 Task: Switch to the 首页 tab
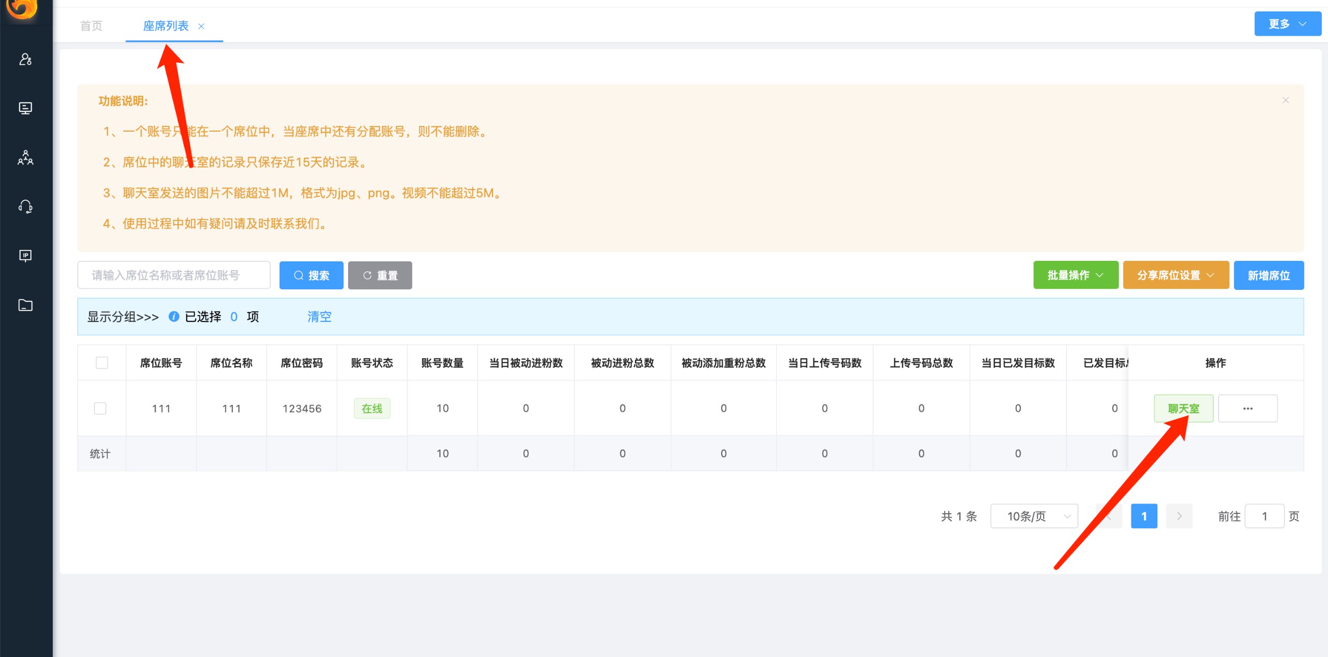91,26
